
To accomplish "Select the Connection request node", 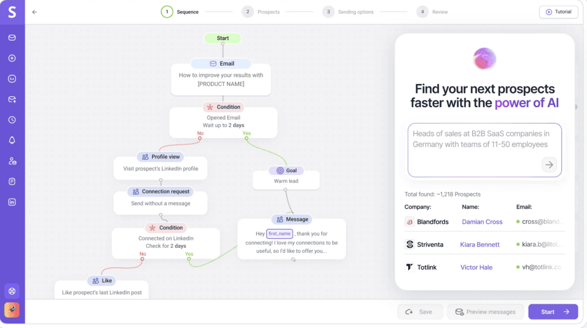I will 161,192.
